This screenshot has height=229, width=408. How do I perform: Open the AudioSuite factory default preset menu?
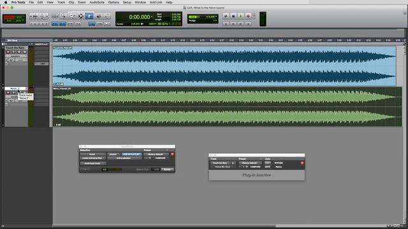click(156, 154)
